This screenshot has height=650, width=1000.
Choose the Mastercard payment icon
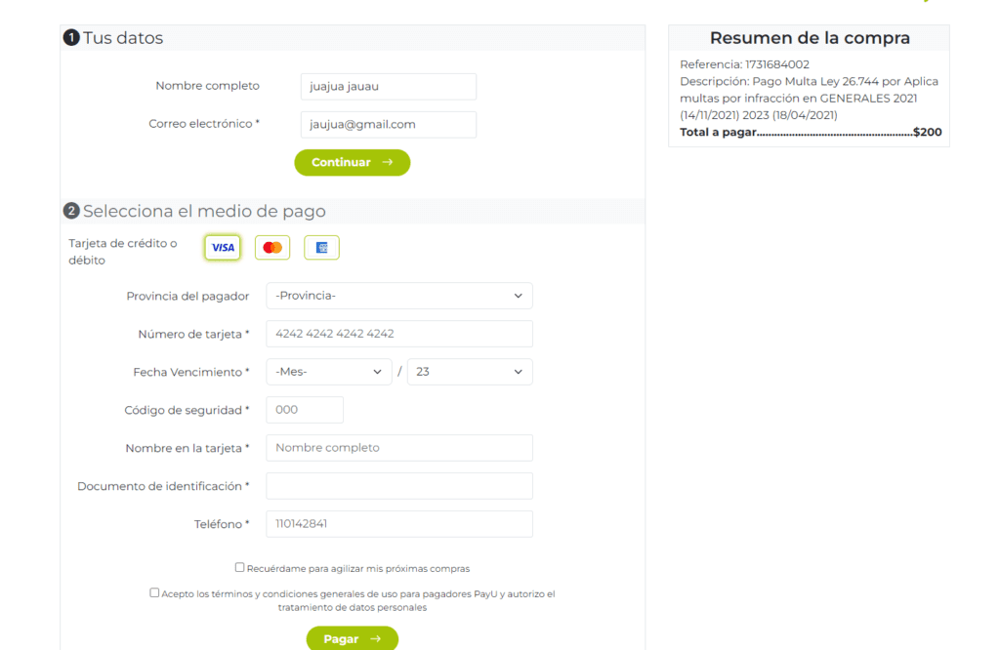272,248
